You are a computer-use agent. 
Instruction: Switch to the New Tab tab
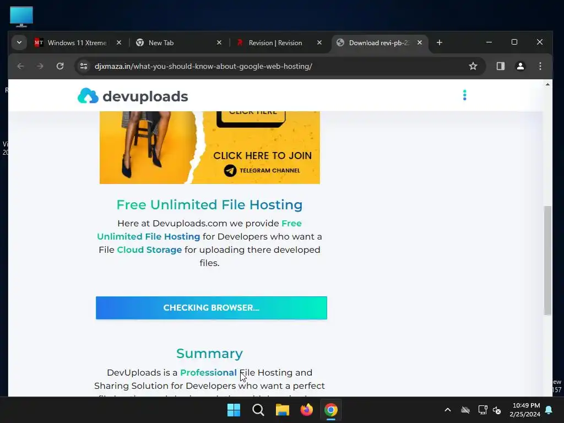[178, 43]
